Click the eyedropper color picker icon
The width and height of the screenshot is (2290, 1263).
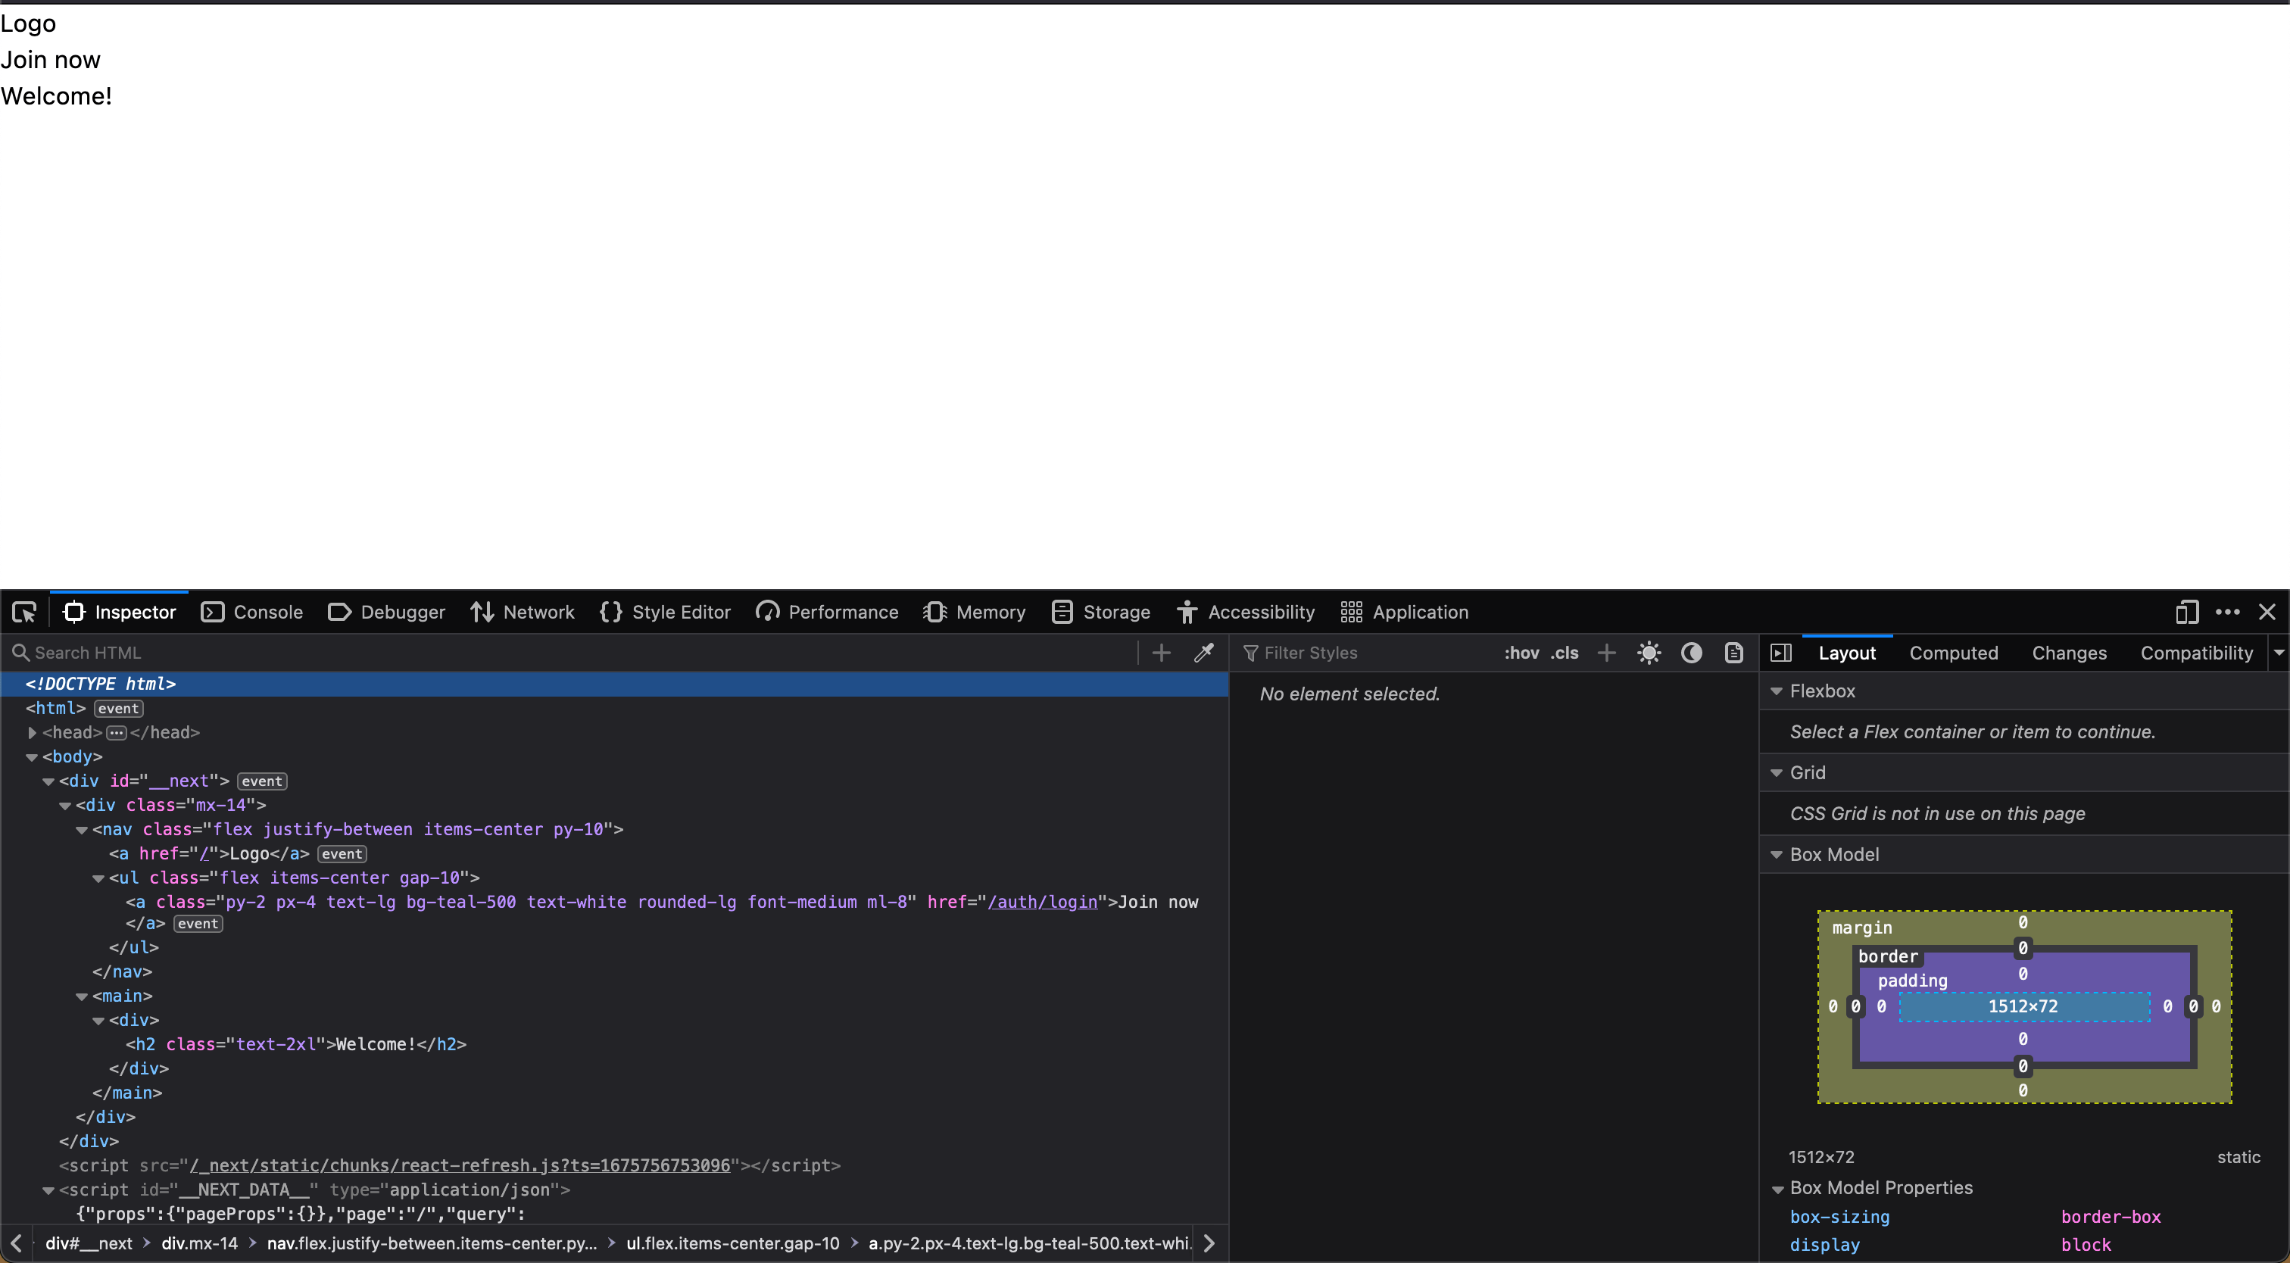tap(1203, 653)
